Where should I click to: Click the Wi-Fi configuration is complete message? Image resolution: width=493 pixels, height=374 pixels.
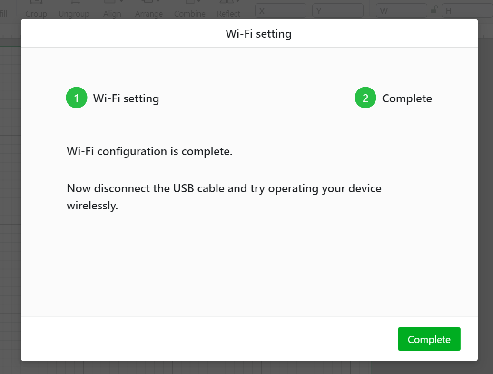[149, 151]
